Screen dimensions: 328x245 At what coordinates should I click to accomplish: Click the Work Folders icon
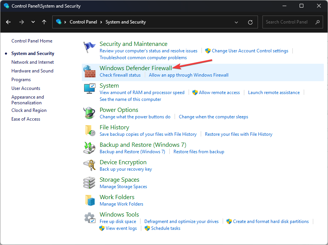(89, 200)
